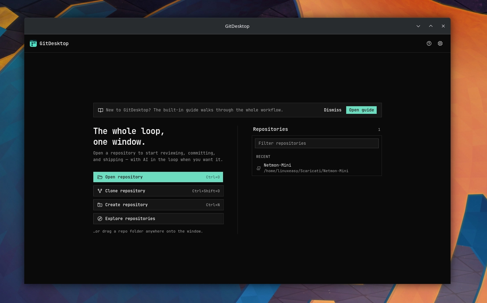Open the help question-mark icon
The height and width of the screenshot is (303, 487).
(429, 43)
